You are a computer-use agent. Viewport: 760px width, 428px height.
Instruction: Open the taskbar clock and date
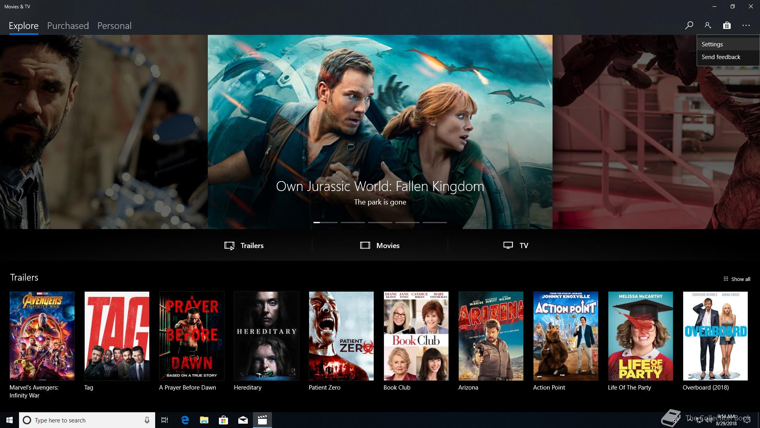[x=726, y=420]
